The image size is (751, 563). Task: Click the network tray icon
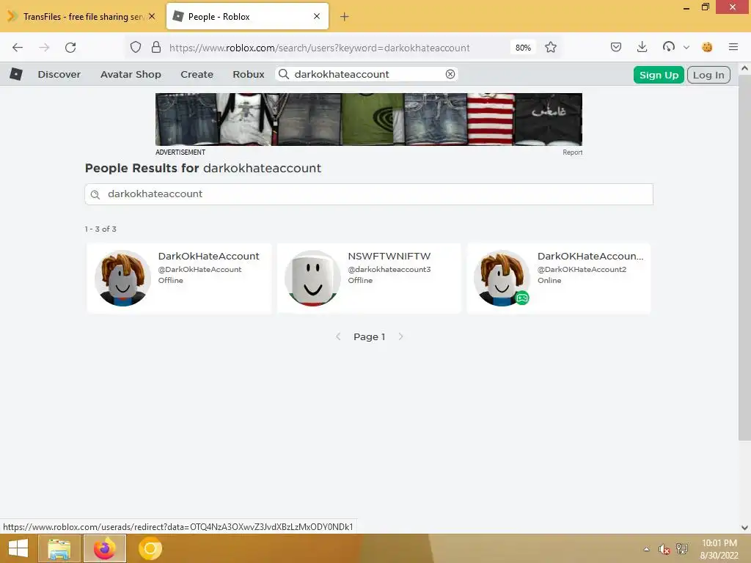[682, 548]
